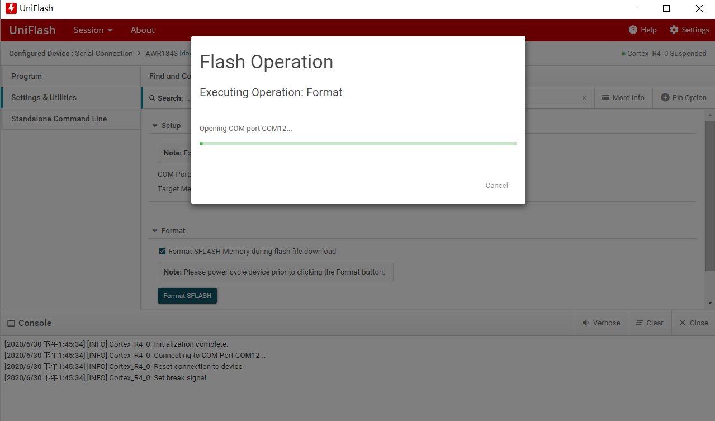Clear the console log

649,323
